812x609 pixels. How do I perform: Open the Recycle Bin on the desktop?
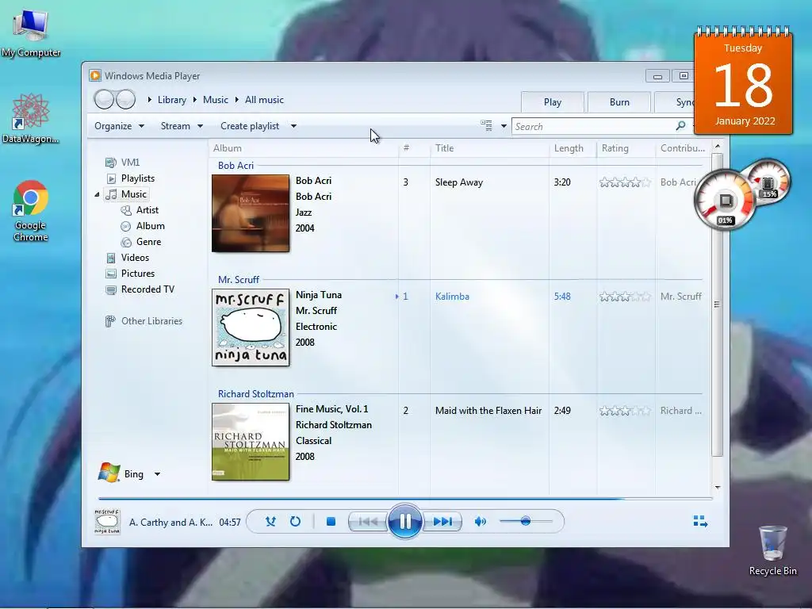(772, 550)
